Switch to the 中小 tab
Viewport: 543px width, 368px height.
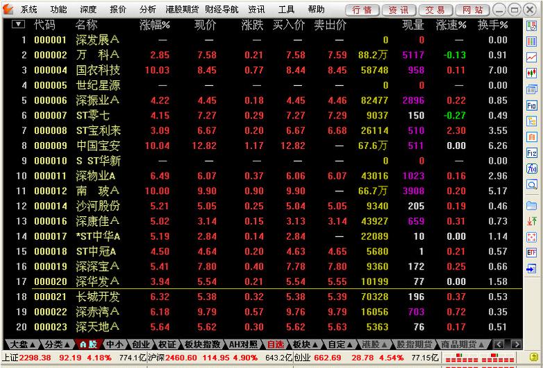[x=115, y=344]
